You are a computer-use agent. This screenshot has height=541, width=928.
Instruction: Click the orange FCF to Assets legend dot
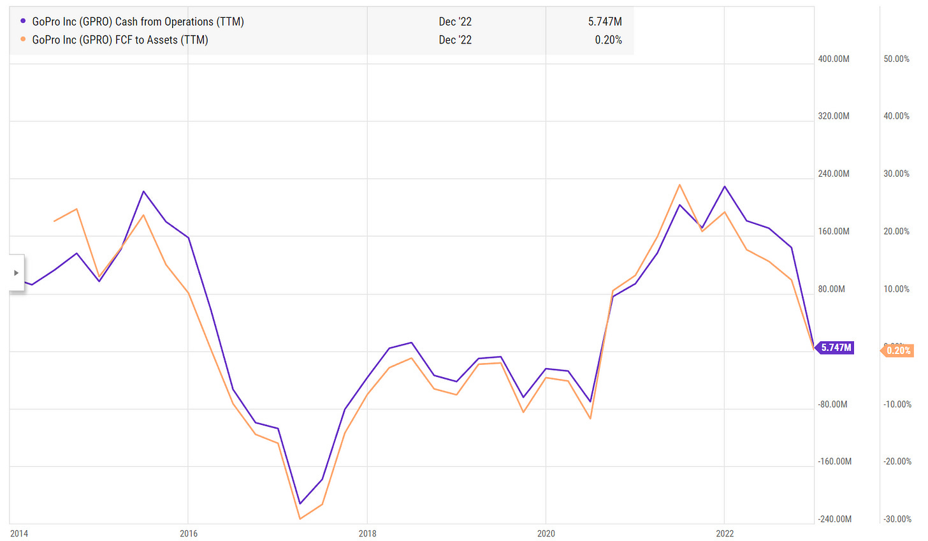click(x=23, y=40)
